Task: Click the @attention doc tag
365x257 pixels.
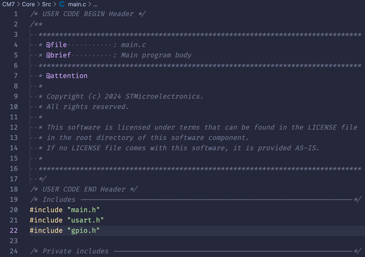Action: 66,76
